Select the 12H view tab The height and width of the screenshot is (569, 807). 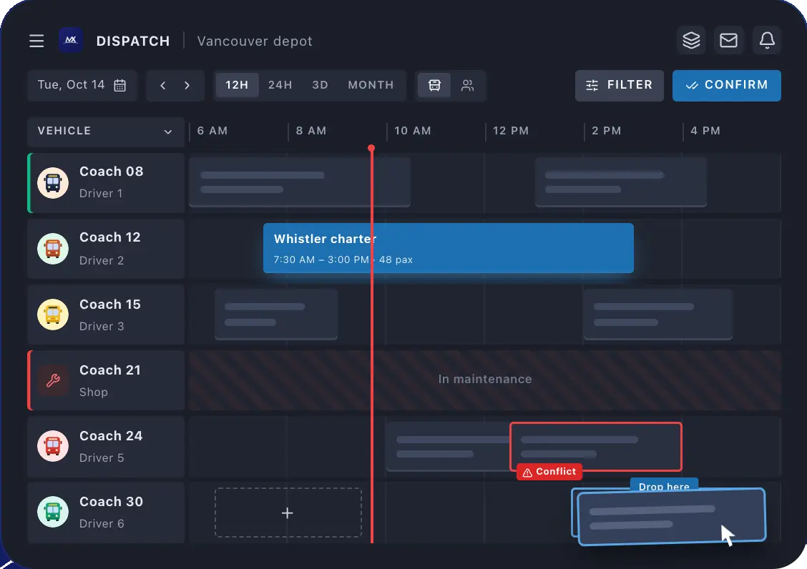click(237, 85)
